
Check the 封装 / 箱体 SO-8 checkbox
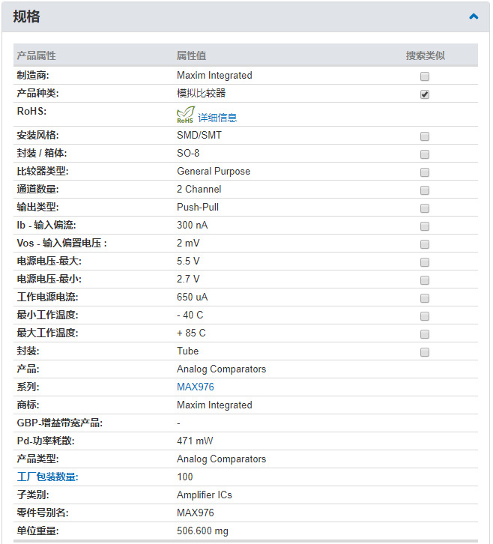click(425, 154)
